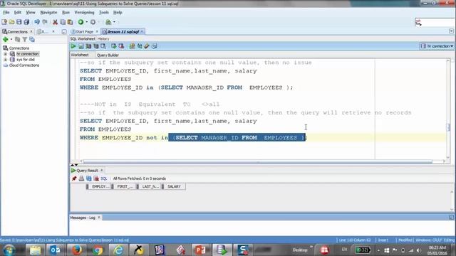Viewport: 456px width, 256px height.
Task: Click the Explain Plan icon in worksheet toolbar
Action: [88, 46]
